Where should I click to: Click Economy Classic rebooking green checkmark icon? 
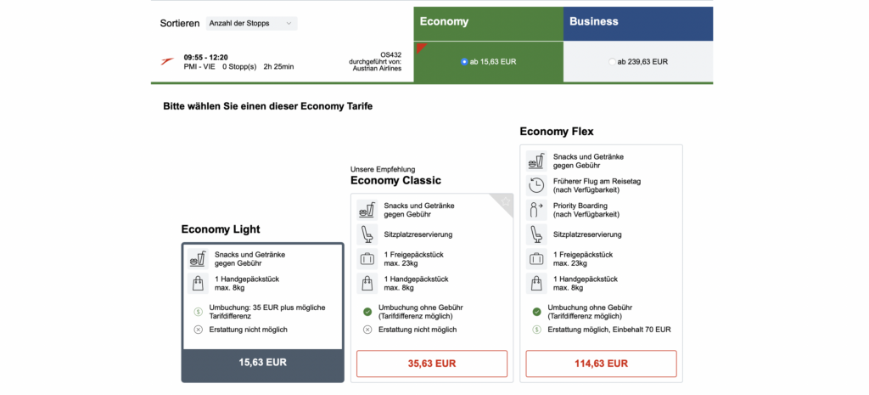pyautogui.click(x=367, y=311)
